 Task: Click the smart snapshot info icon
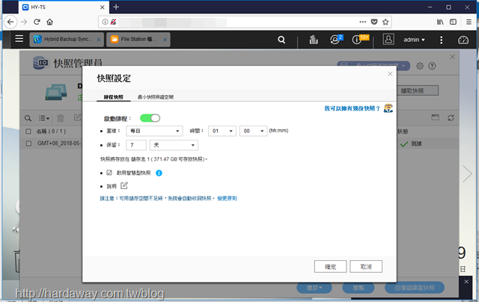pyautogui.click(x=159, y=173)
